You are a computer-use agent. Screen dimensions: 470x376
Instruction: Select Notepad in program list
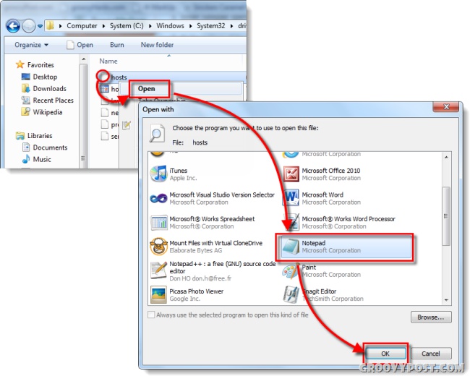[x=346, y=247]
